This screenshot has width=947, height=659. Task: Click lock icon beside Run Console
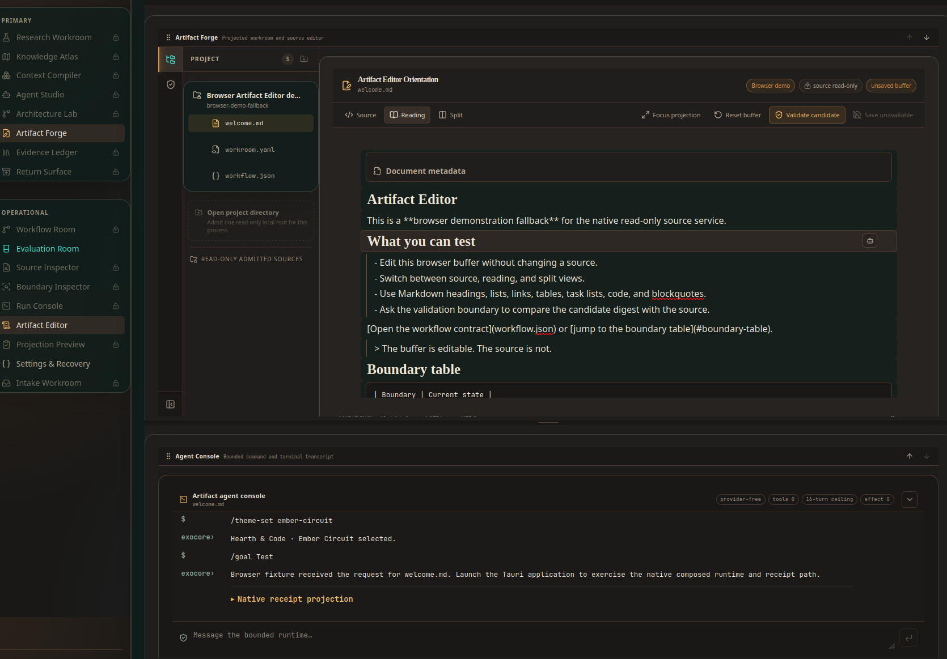(116, 306)
